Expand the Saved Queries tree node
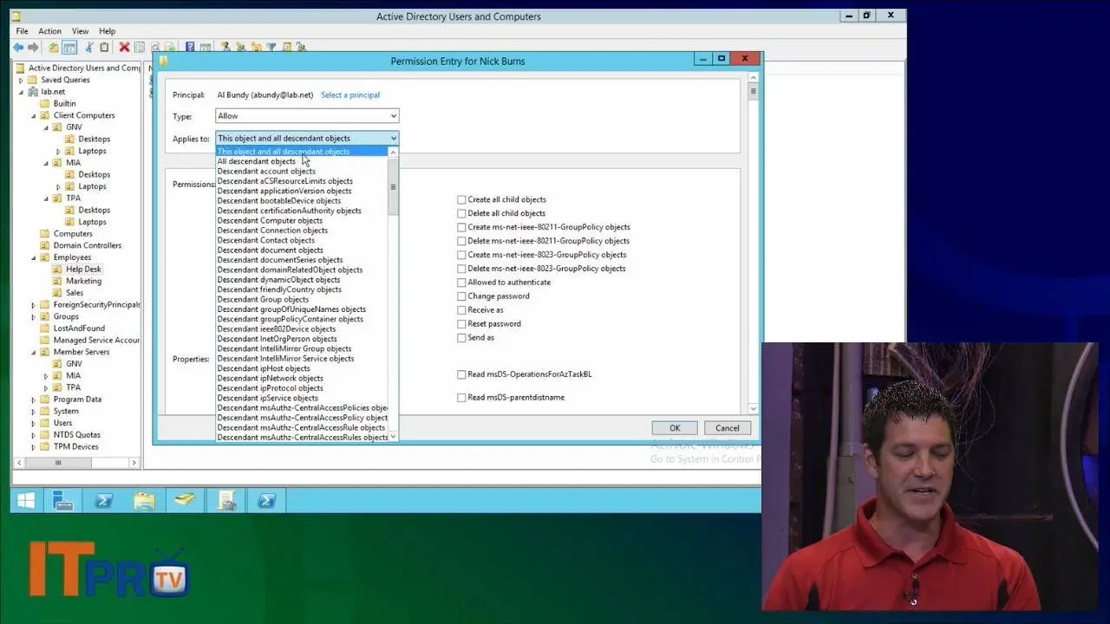The image size is (1110, 624). (22, 80)
